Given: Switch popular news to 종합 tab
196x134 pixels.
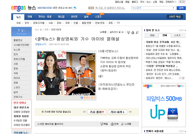Looking at the screenshot, I should pos(152,35).
